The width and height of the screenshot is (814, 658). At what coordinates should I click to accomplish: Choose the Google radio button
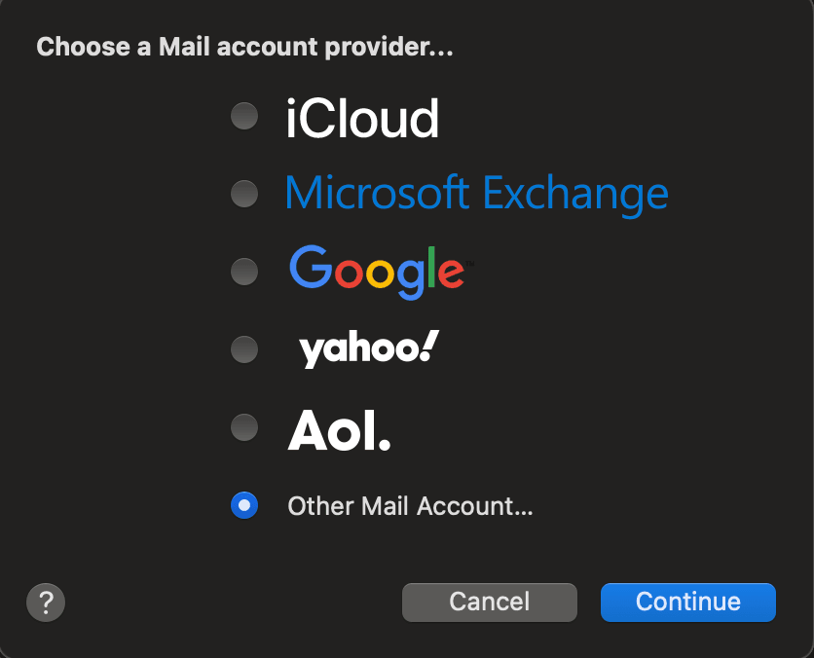pos(244,272)
